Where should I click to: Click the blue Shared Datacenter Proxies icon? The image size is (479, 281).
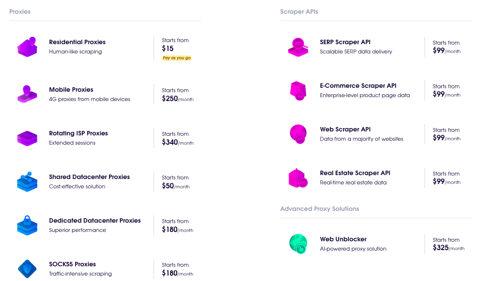pyautogui.click(x=27, y=181)
